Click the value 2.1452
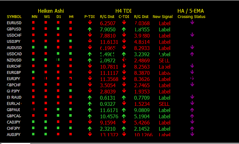239x144 pixels. pyautogui.click(x=142, y=129)
